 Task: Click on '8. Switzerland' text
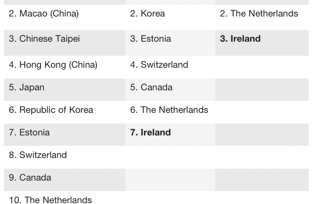point(38,155)
